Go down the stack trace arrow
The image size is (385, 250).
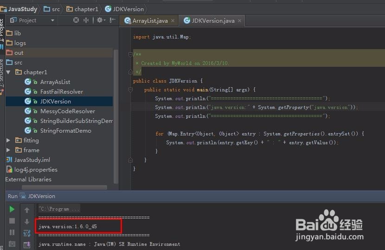[x=27, y=222]
